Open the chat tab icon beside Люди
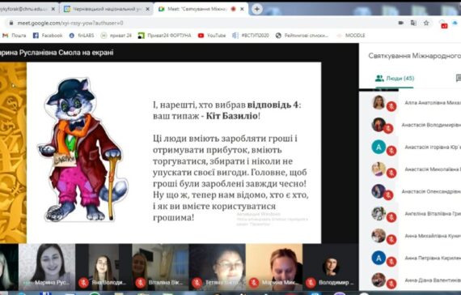This screenshot has width=461, height=295. [459, 78]
